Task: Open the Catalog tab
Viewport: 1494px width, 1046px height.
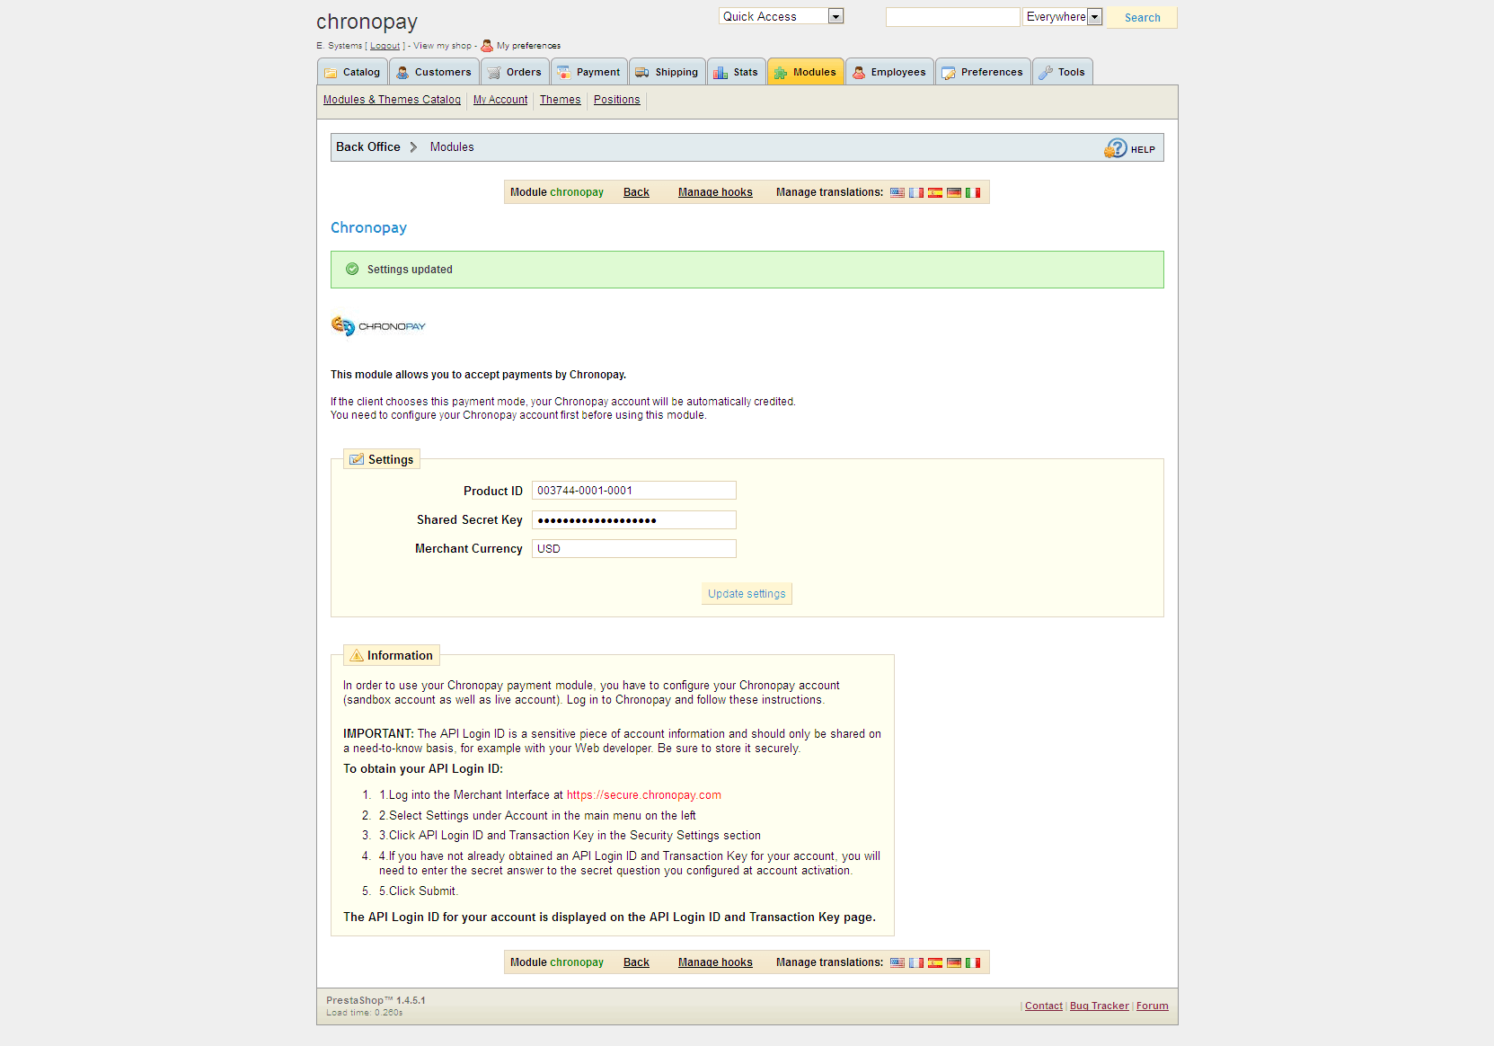Action: pyautogui.click(x=352, y=72)
